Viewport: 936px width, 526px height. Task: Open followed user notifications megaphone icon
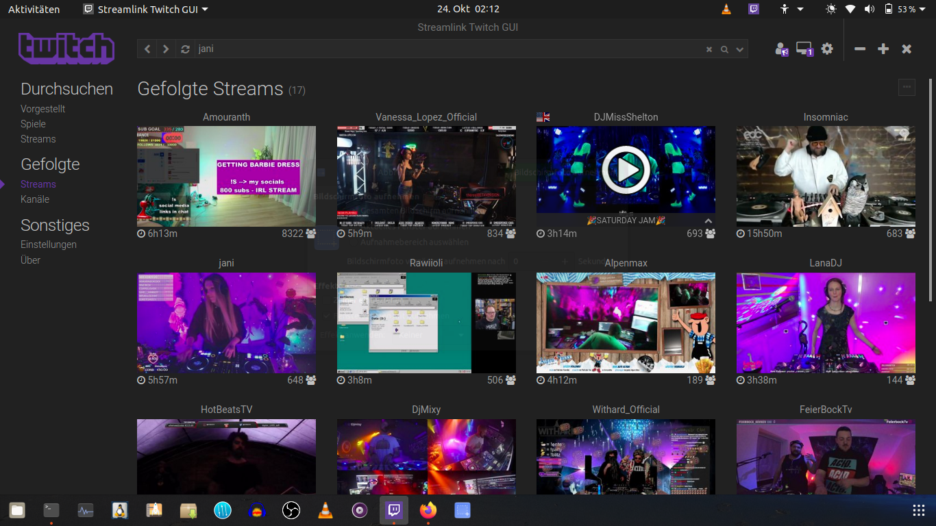(x=782, y=49)
